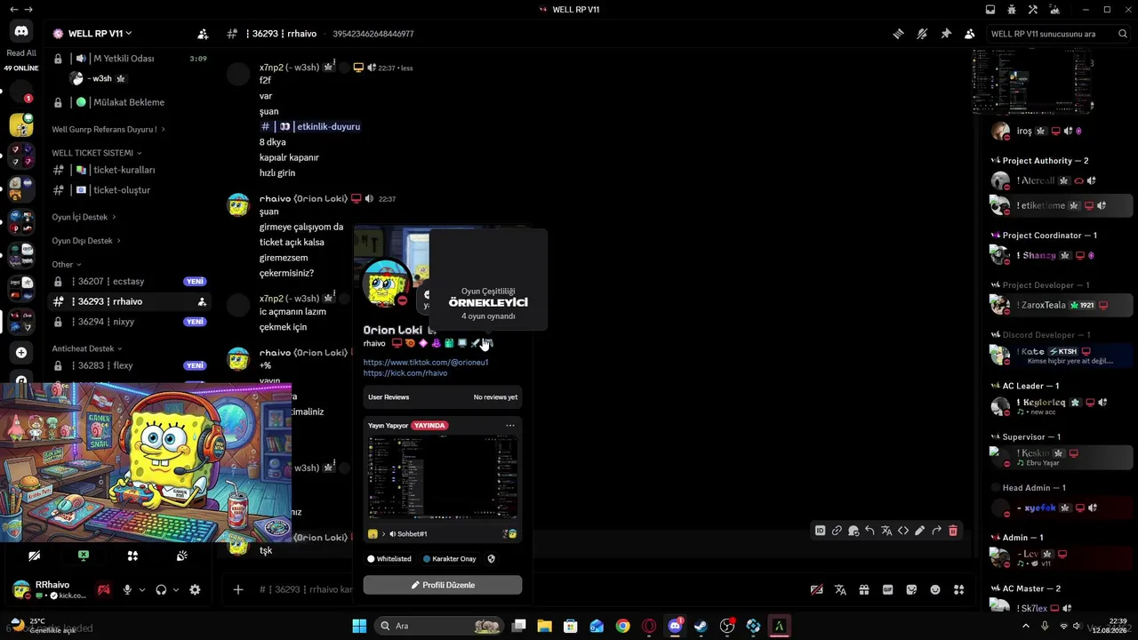Screen dimensions: 1138x640
Task: Open microphone input options arrow
Action: 141,589
